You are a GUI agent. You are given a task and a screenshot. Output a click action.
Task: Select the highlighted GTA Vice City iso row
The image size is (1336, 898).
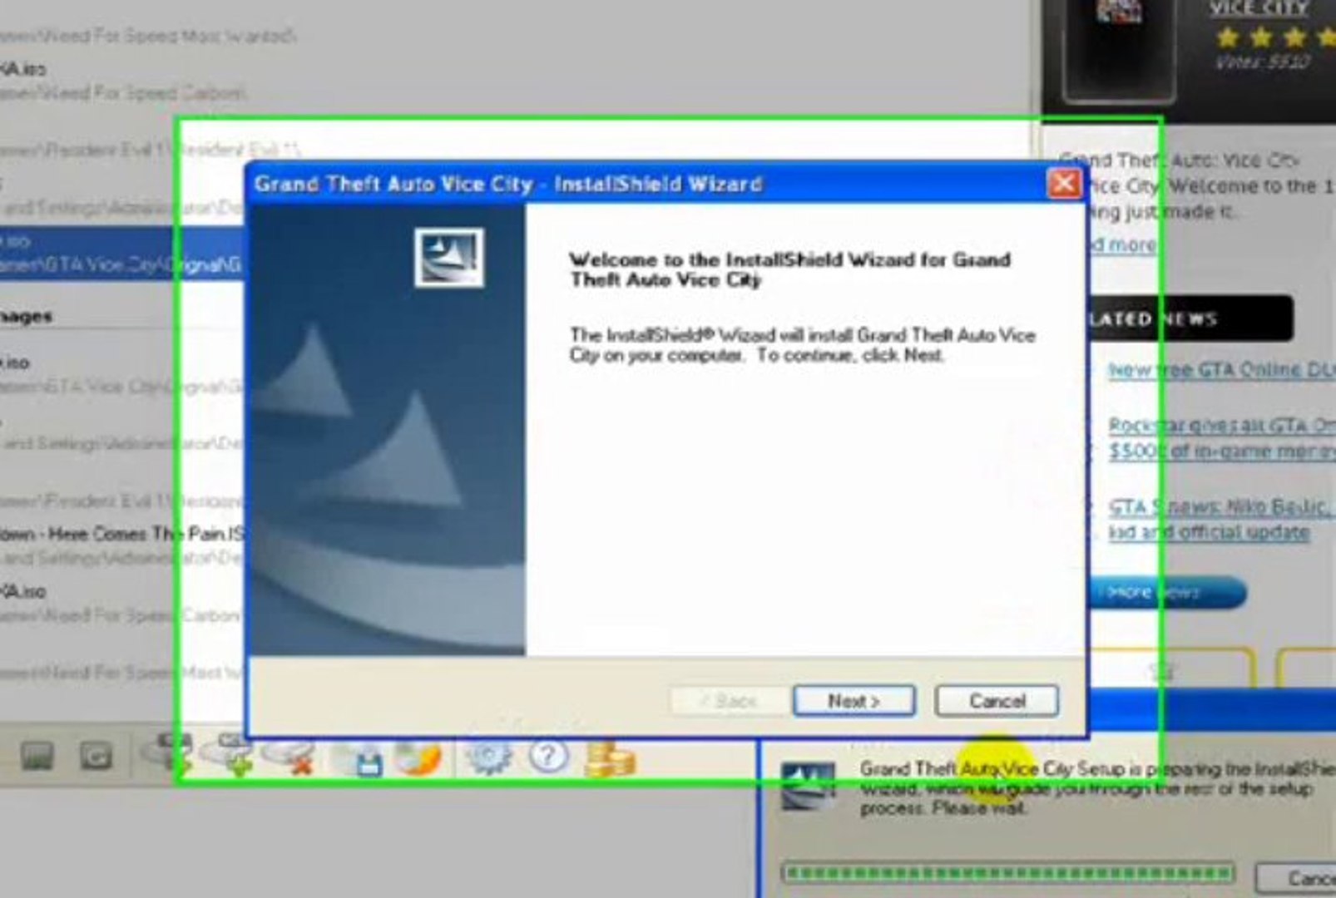point(121,253)
